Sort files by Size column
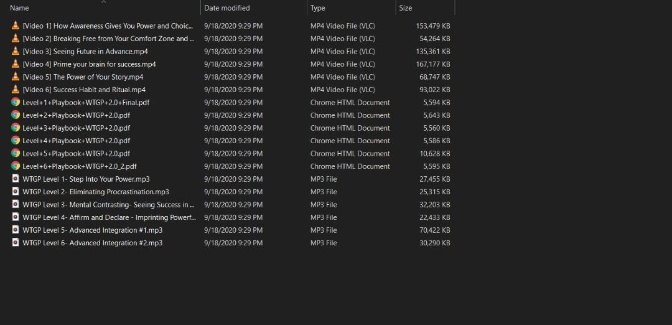 point(406,8)
